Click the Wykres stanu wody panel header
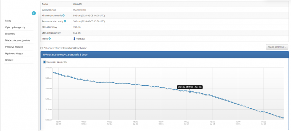This screenshot has width=291, height=131. [x=165, y=55]
